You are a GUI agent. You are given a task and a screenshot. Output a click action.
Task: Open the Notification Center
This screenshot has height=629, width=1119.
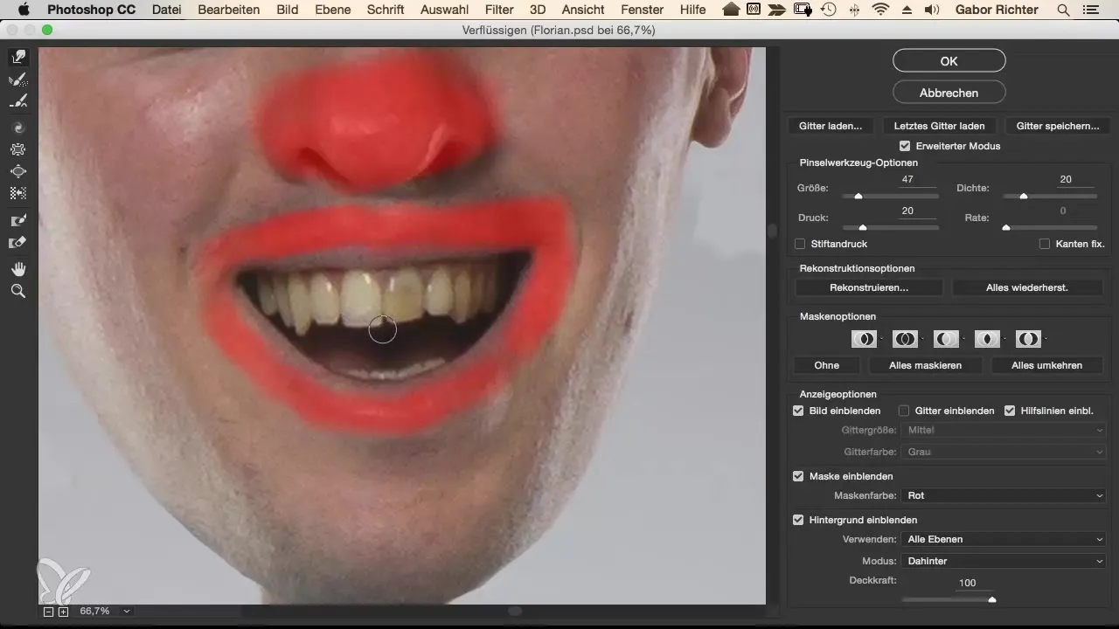click(1089, 10)
